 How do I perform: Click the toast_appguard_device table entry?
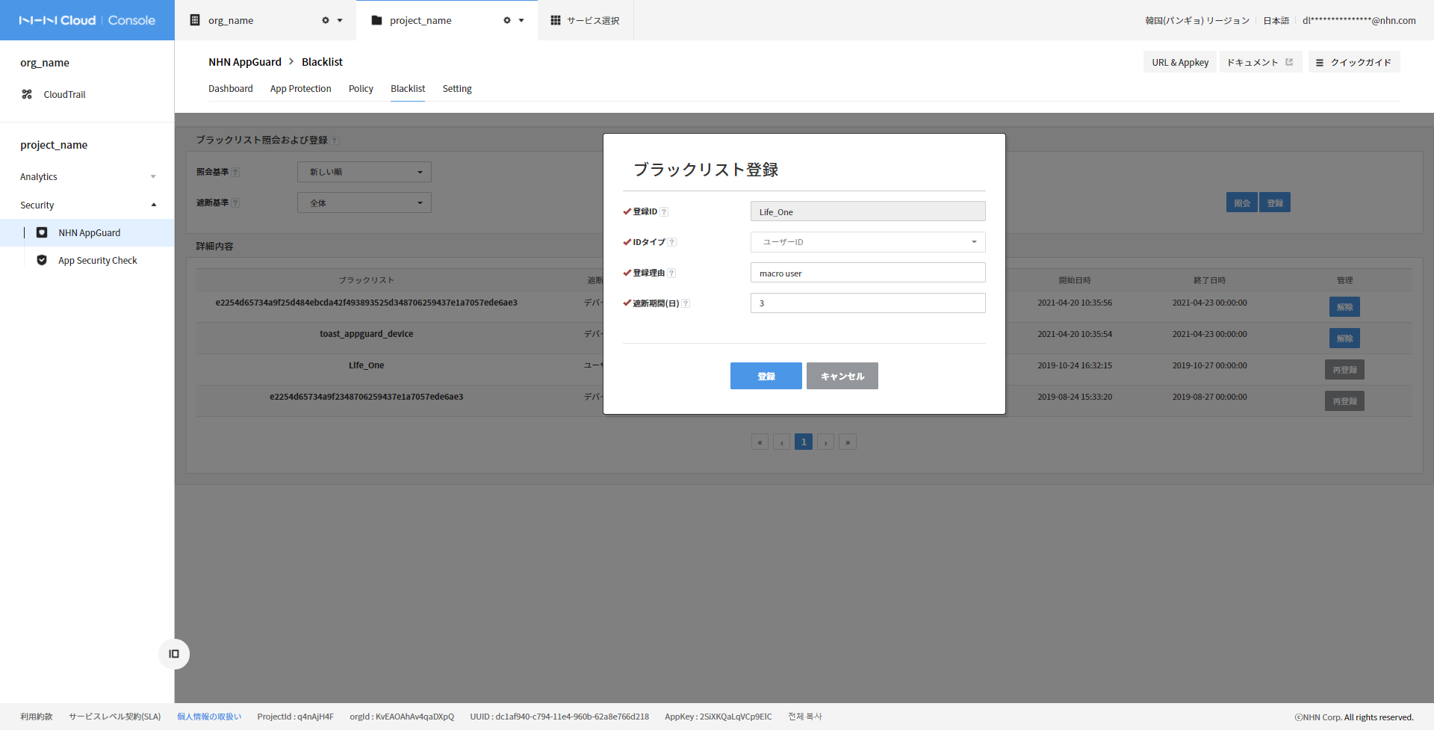366,334
